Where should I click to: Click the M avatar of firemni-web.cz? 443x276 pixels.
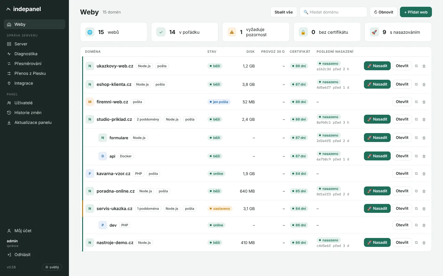pyautogui.click(x=90, y=102)
